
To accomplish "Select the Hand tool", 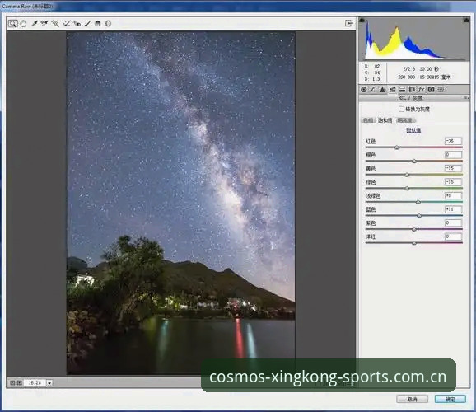I will (23, 23).
